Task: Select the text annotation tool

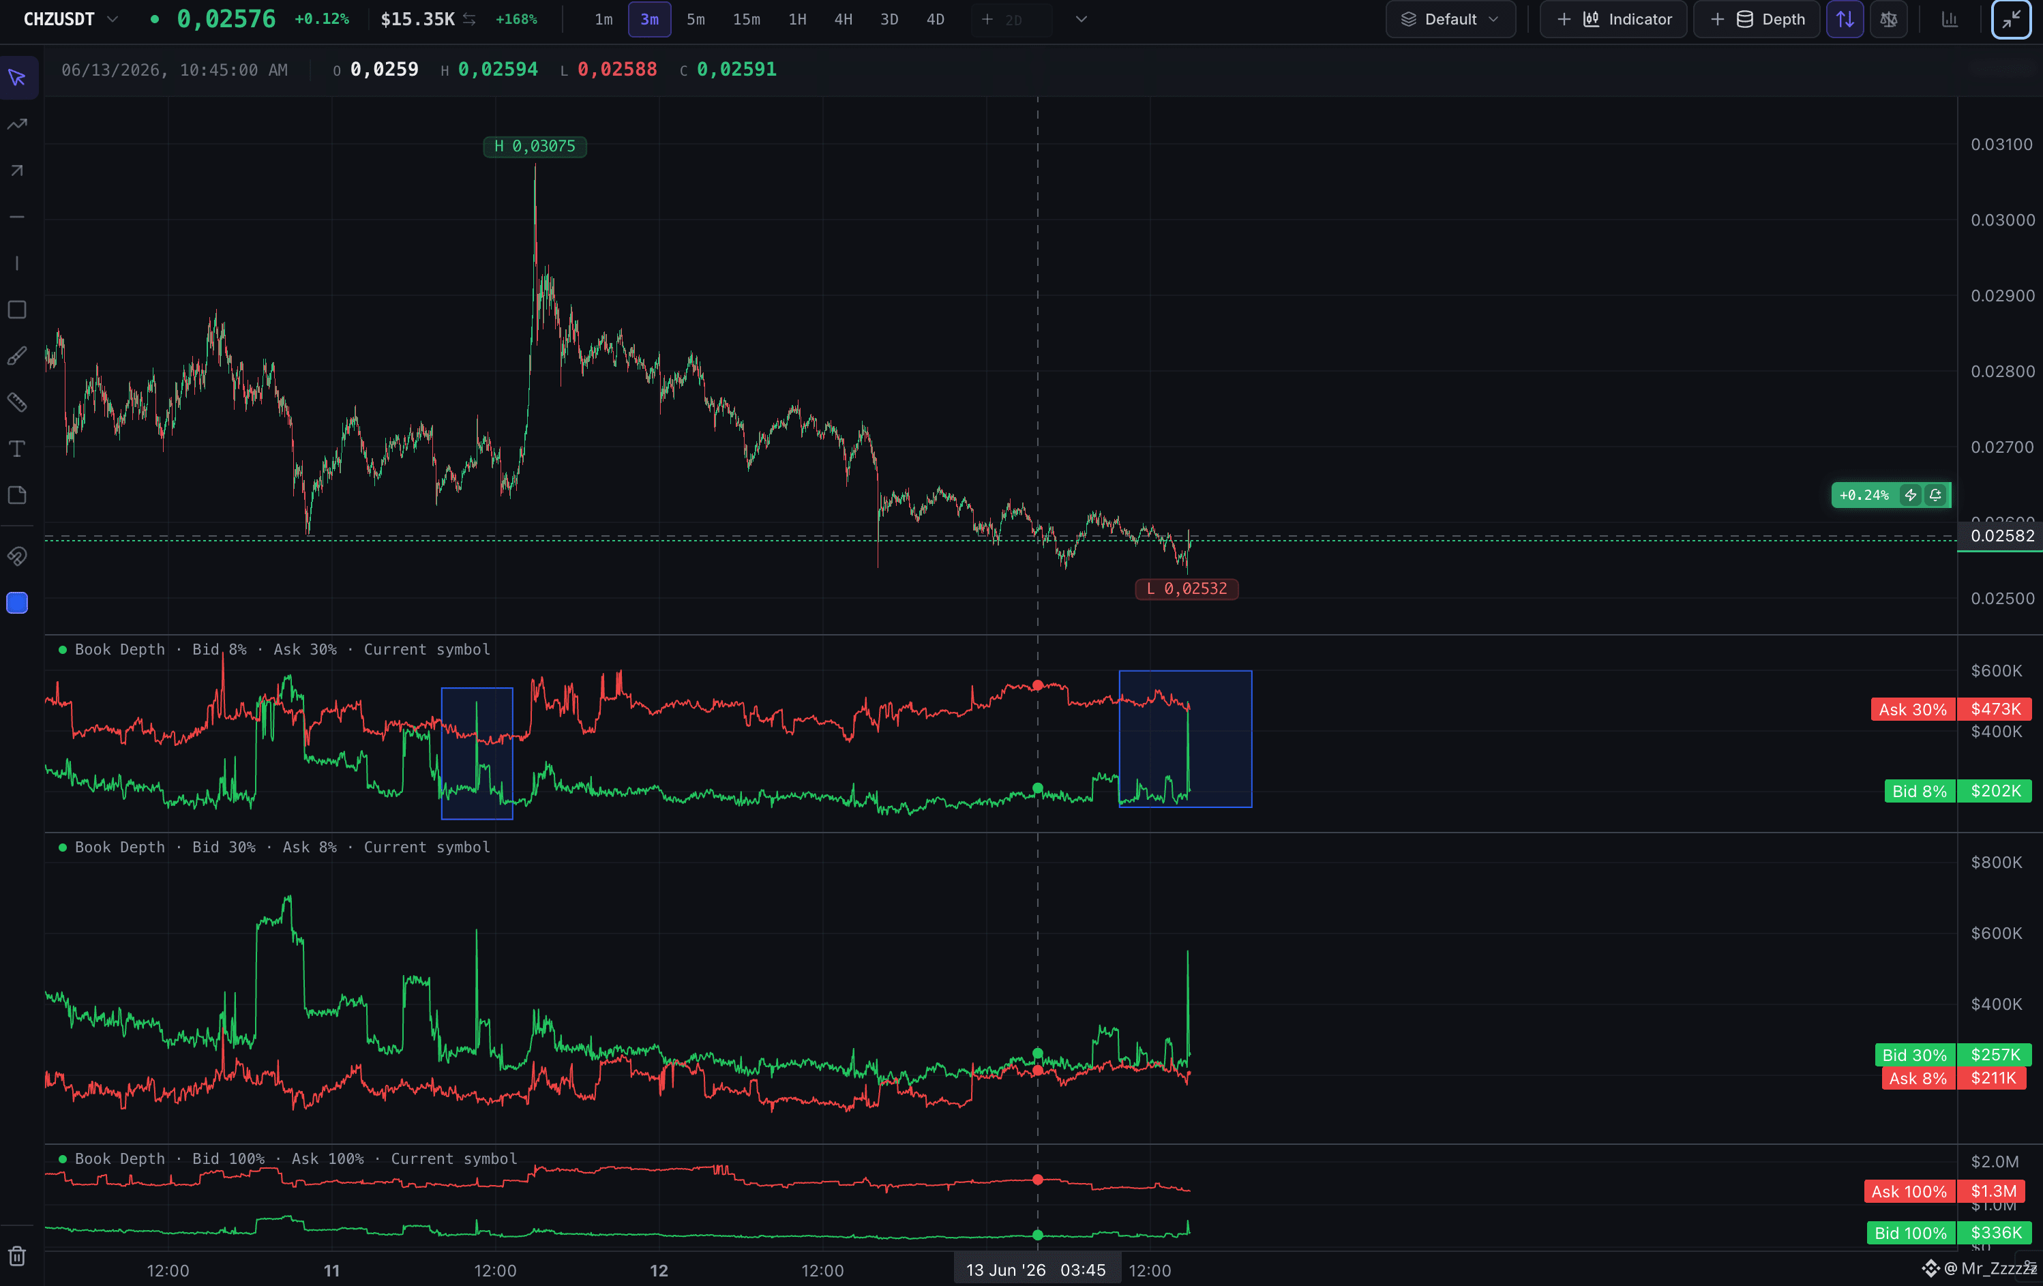Action: point(17,449)
